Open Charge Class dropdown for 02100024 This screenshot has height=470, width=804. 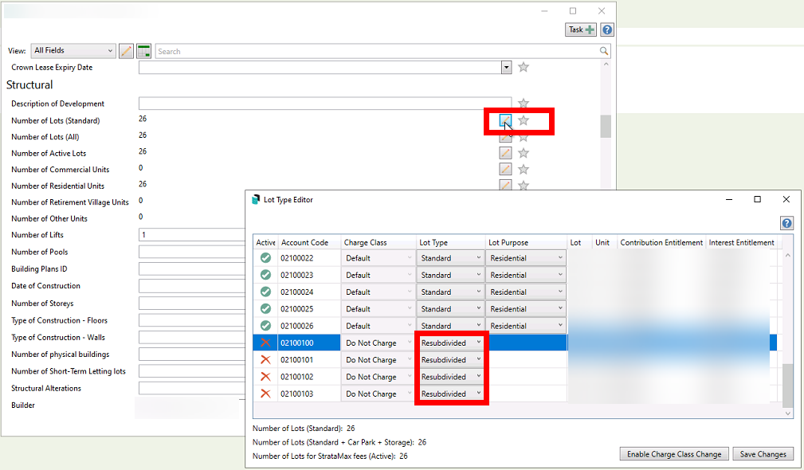coord(378,292)
